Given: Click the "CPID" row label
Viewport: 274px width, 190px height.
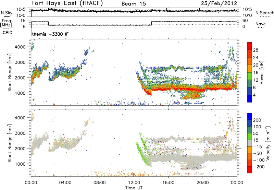Looking at the screenshot, I should pos(8,33).
